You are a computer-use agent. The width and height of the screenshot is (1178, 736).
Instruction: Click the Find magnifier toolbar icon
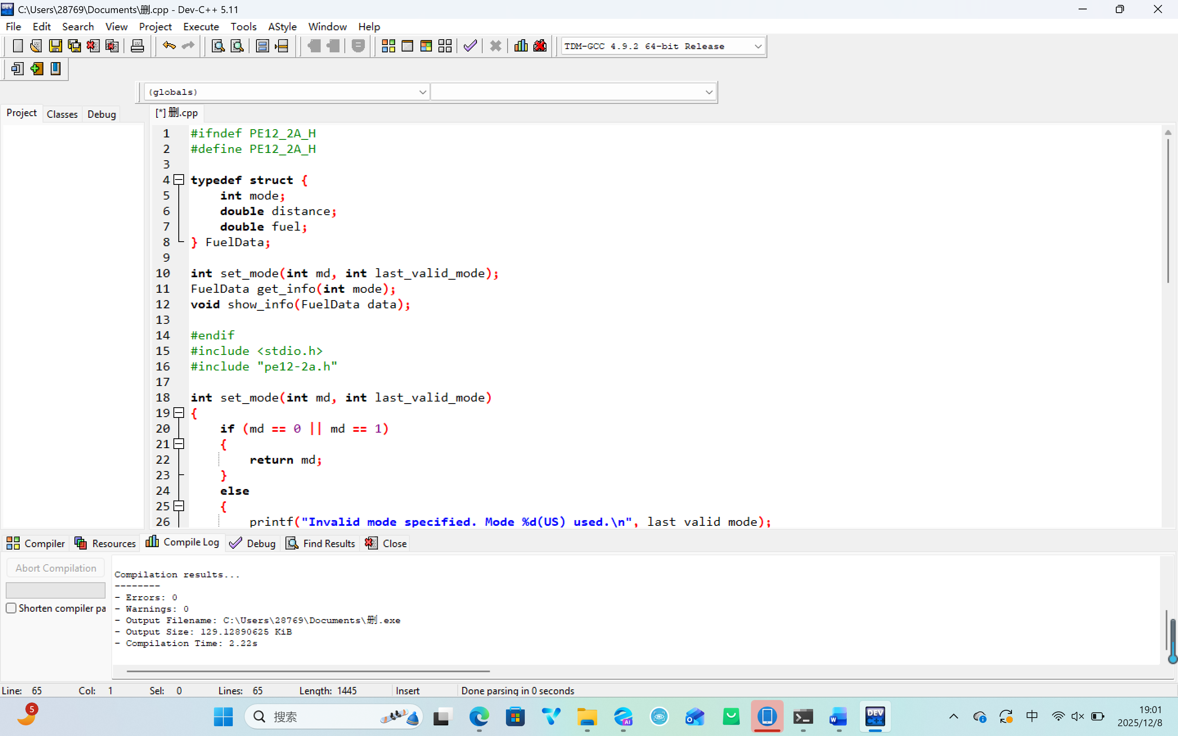pos(218,46)
